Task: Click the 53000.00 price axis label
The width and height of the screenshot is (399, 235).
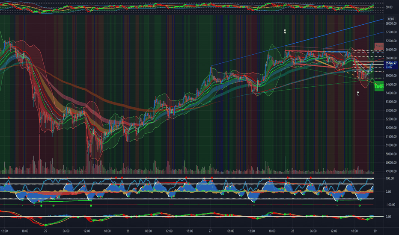Action: click(x=391, y=111)
